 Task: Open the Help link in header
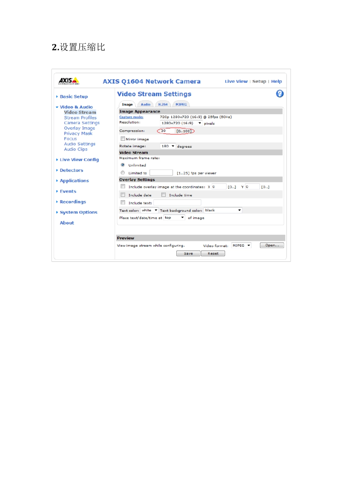(x=276, y=81)
